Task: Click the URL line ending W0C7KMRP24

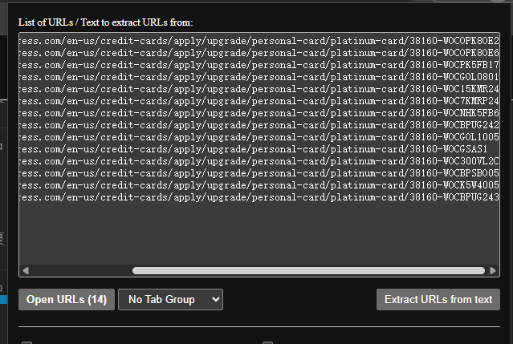Action: (x=259, y=101)
